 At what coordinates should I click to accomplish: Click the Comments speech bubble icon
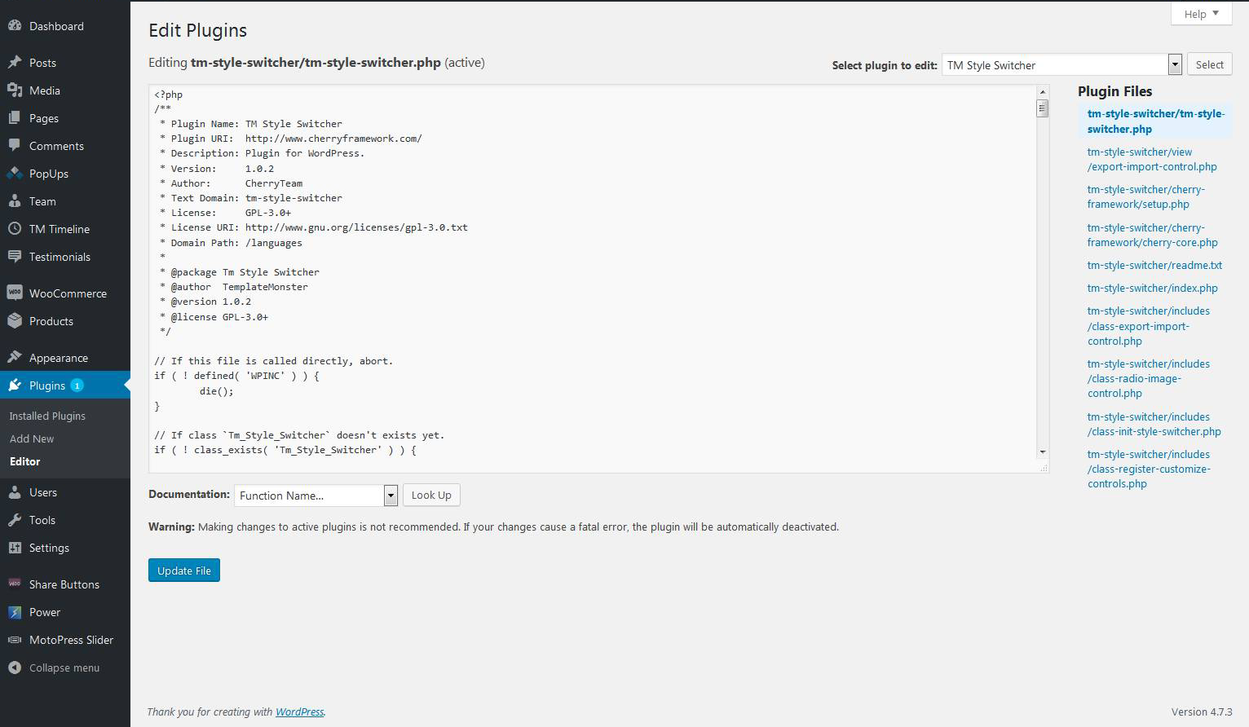[x=15, y=146]
